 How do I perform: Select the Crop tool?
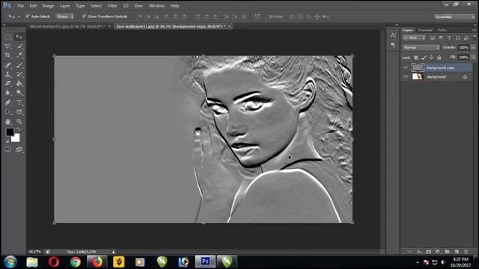pos(7,55)
